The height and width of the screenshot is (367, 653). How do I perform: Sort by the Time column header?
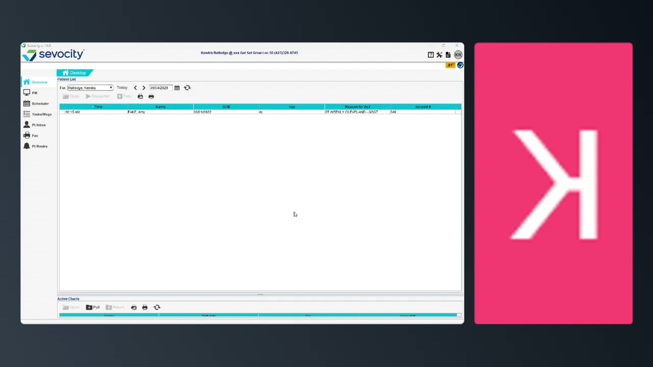click(96, 107)
